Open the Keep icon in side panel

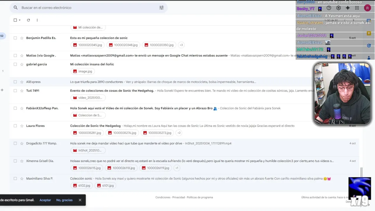coord(369,33)
